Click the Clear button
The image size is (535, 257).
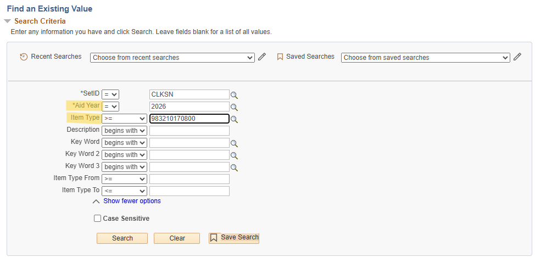click(177, 238)
